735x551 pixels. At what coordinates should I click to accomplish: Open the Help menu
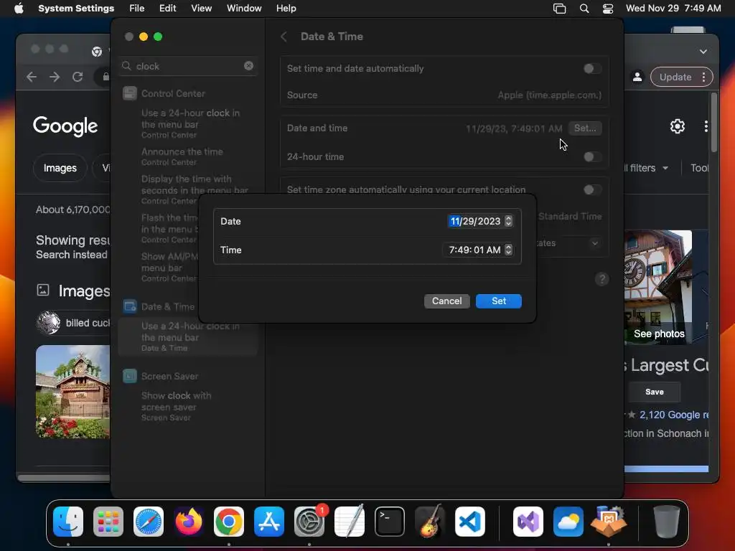pos(286,9)
